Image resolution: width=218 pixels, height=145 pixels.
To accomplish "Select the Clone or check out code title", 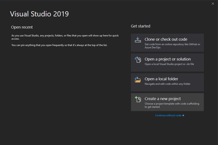I will click(x=166, y=39).
